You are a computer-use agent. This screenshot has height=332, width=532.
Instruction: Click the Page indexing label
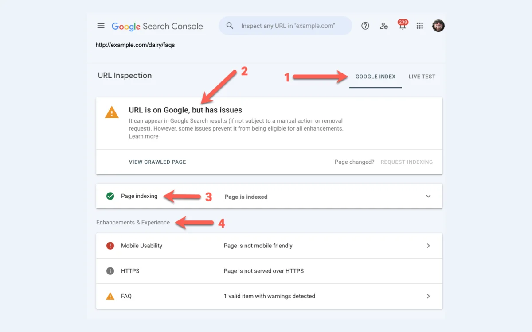[139, 196]
